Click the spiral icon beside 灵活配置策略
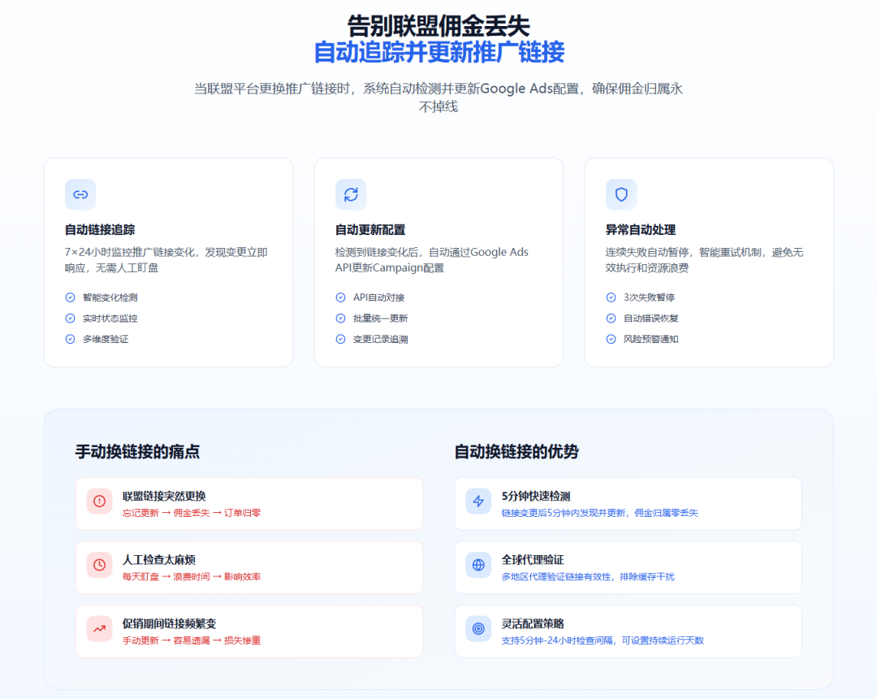The height and width of the screenshot is (699, 877). [x=478, y=630]
